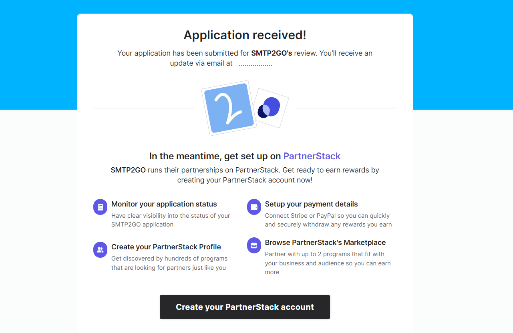Screen dimensions: 513x333
Task: Click the Partner with up to 2 programs text
Action: click(328, 263)
